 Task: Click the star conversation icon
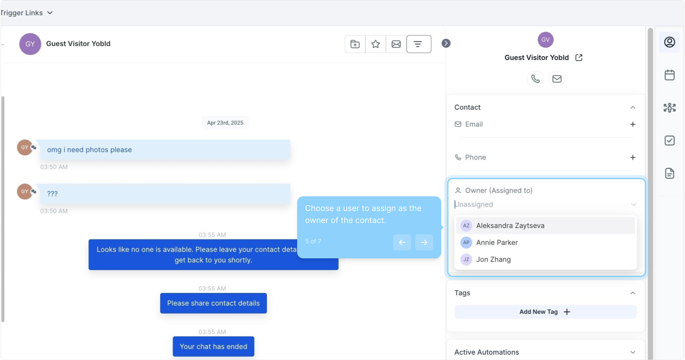pyautogui.click(x=376, y=44)
